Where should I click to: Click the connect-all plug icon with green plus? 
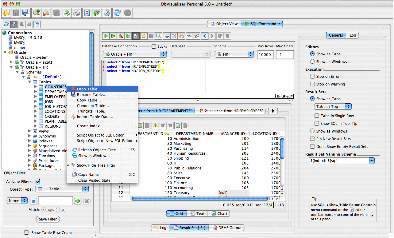37,13
